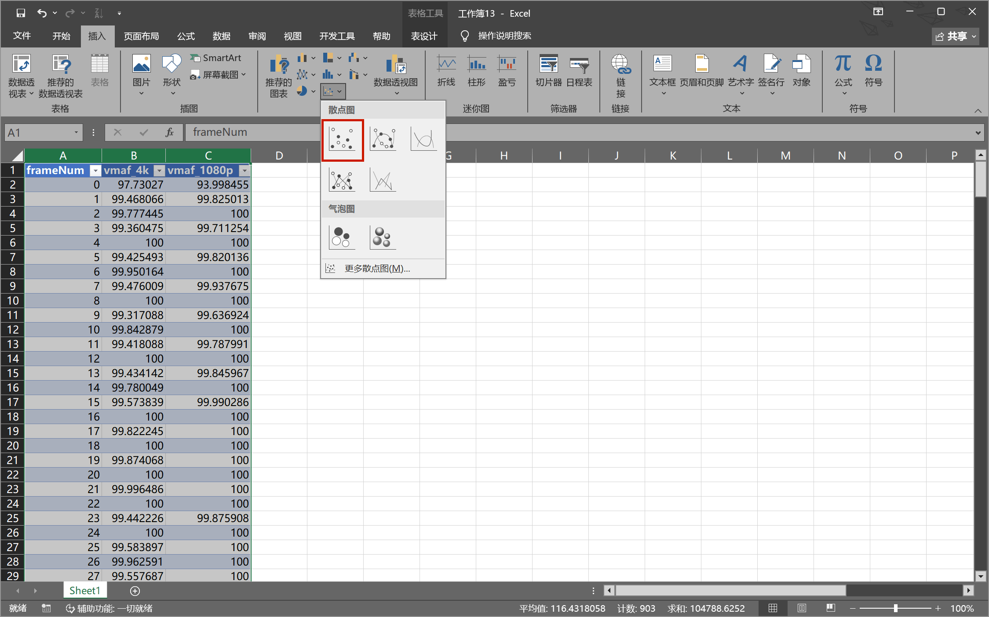Insert a 3-D bubble chart
Image resolution: width=989 pixels, height=617 pixels.
tap(383, 237)
